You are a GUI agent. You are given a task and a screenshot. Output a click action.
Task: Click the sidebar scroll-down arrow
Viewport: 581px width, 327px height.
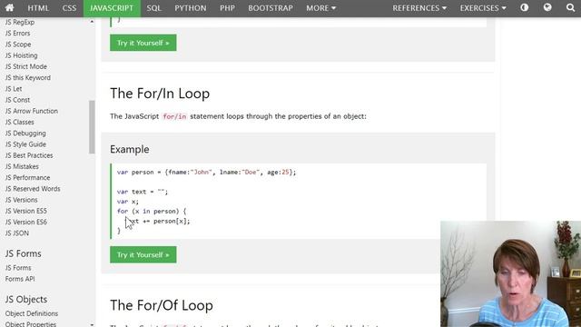92,324
